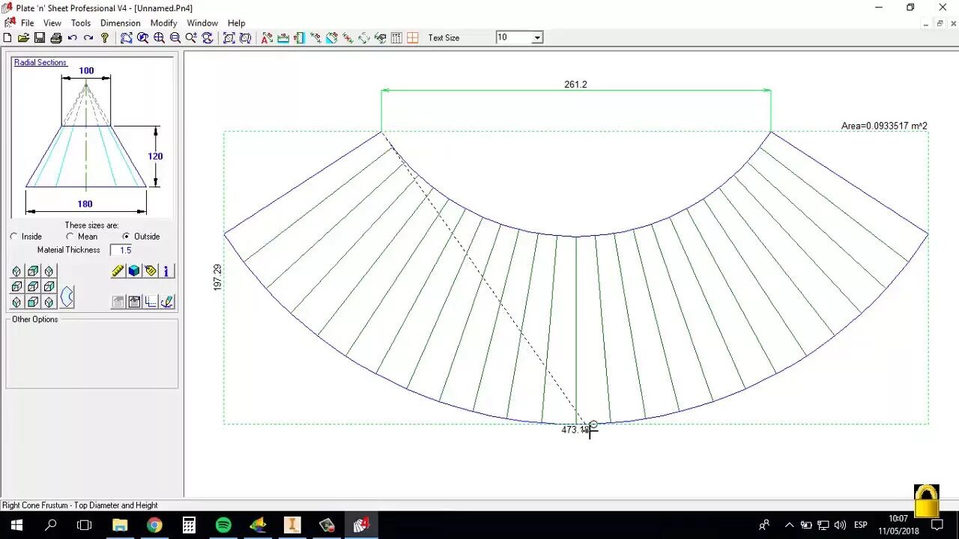Image resolution: width=959 pixels, height=539 pixels.
Task: Click the Undo arrow toolbar icon
Action: 72,37
